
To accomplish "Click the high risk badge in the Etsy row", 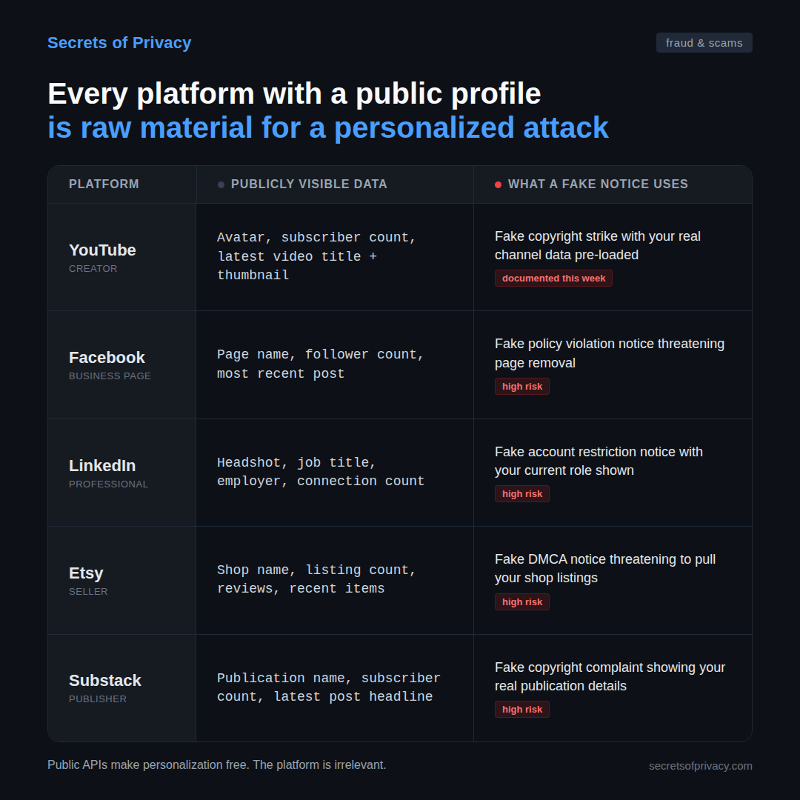I will pyautogui.click(x=522, y=602).
